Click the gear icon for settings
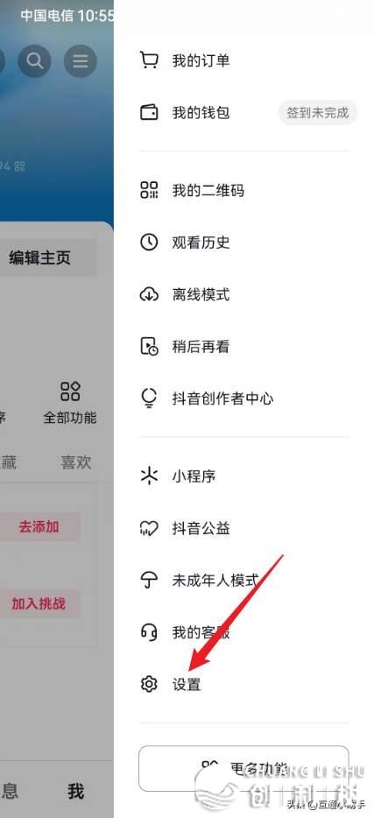The height and width of the screenshot is (818, 374). click(149, 684)
